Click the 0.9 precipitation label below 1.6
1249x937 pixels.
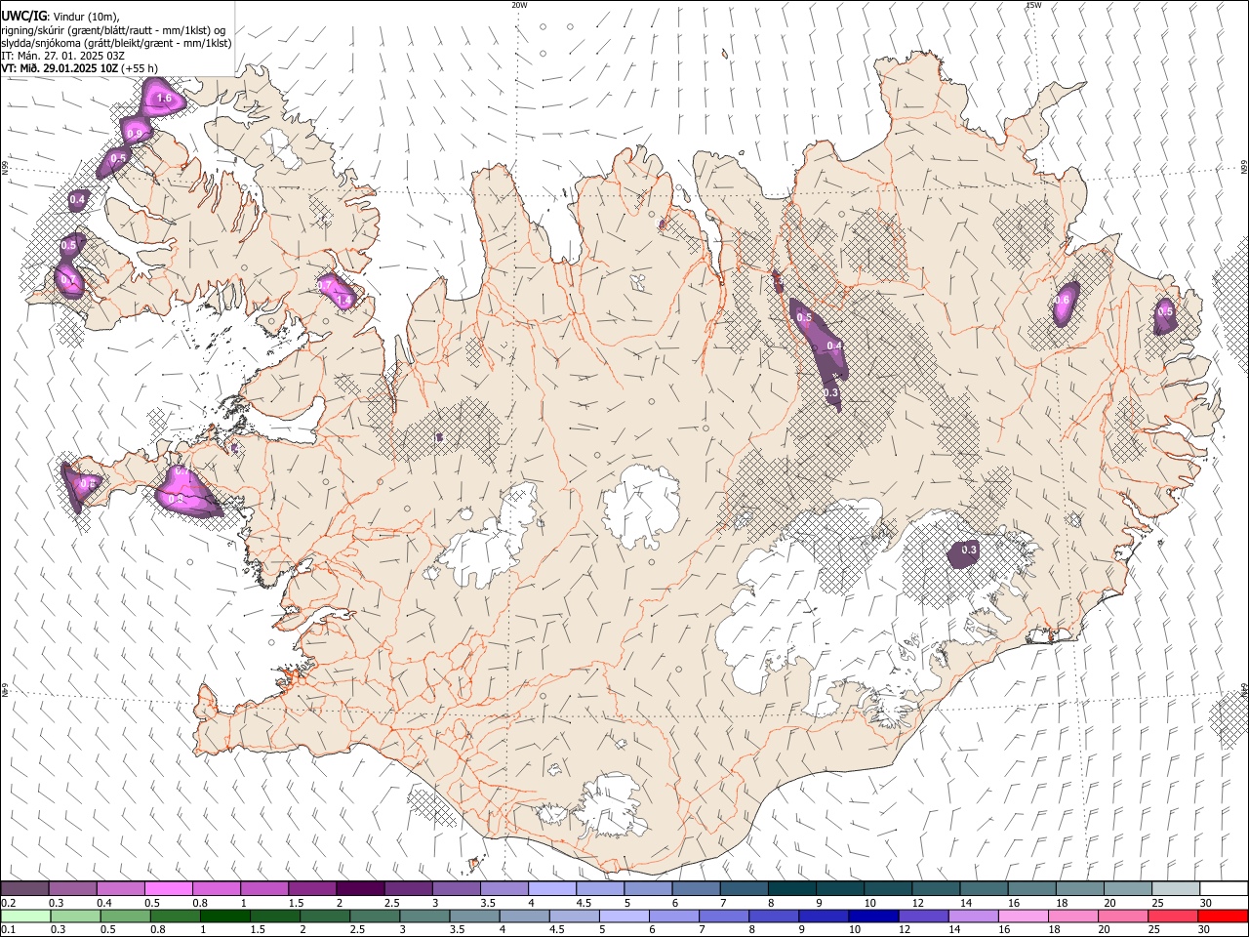point(134,133)
